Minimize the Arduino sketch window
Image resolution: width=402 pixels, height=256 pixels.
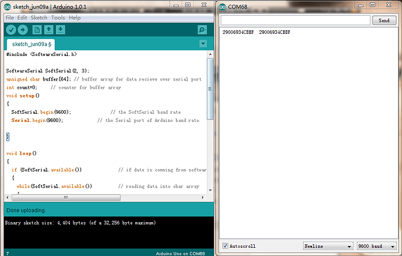pyautogui.click(x=176, y=5)
